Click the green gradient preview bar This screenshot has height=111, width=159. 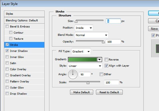(x=83, y=59)
